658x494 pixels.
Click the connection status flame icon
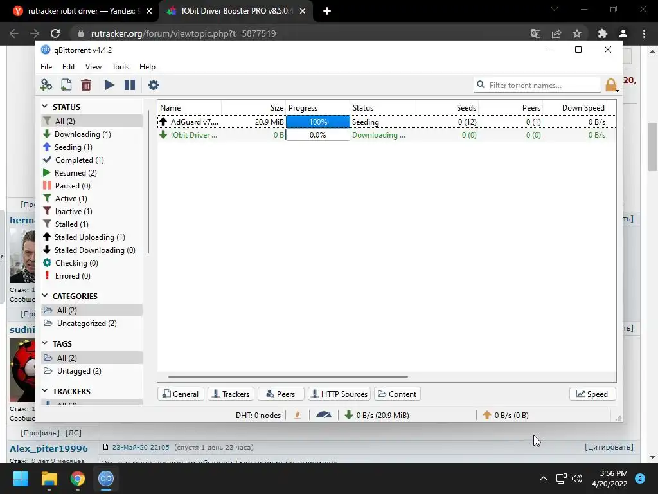click(298, 415)
